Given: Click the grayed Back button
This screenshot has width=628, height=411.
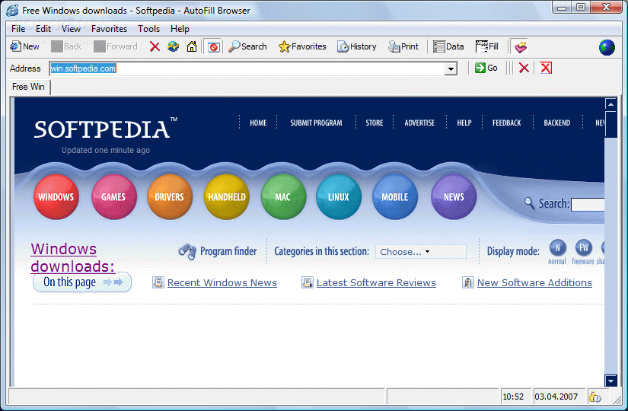Looking at the screenshot, I should (x=66, y=46).
